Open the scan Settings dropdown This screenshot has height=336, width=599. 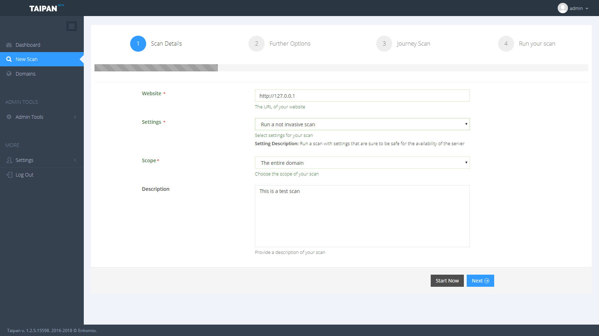tap(362, 124)
